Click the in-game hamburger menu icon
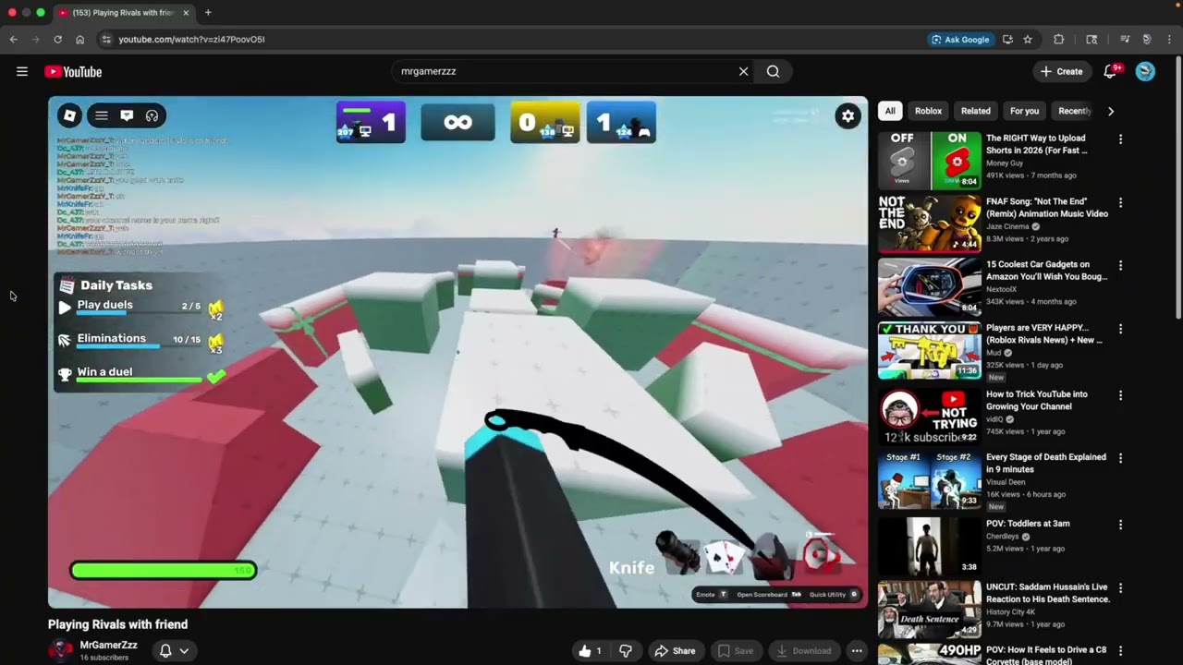This screenshot has height=665, width=1183. tap(102, 115)
